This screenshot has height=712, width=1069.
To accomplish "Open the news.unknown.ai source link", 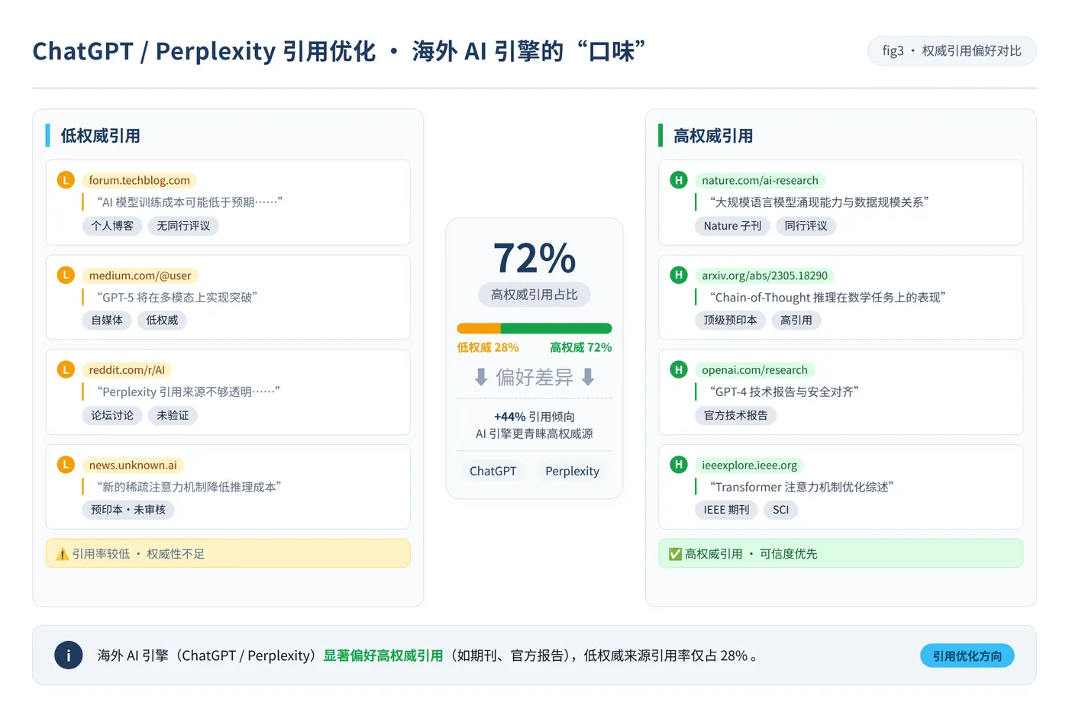I will coord(133,465).
